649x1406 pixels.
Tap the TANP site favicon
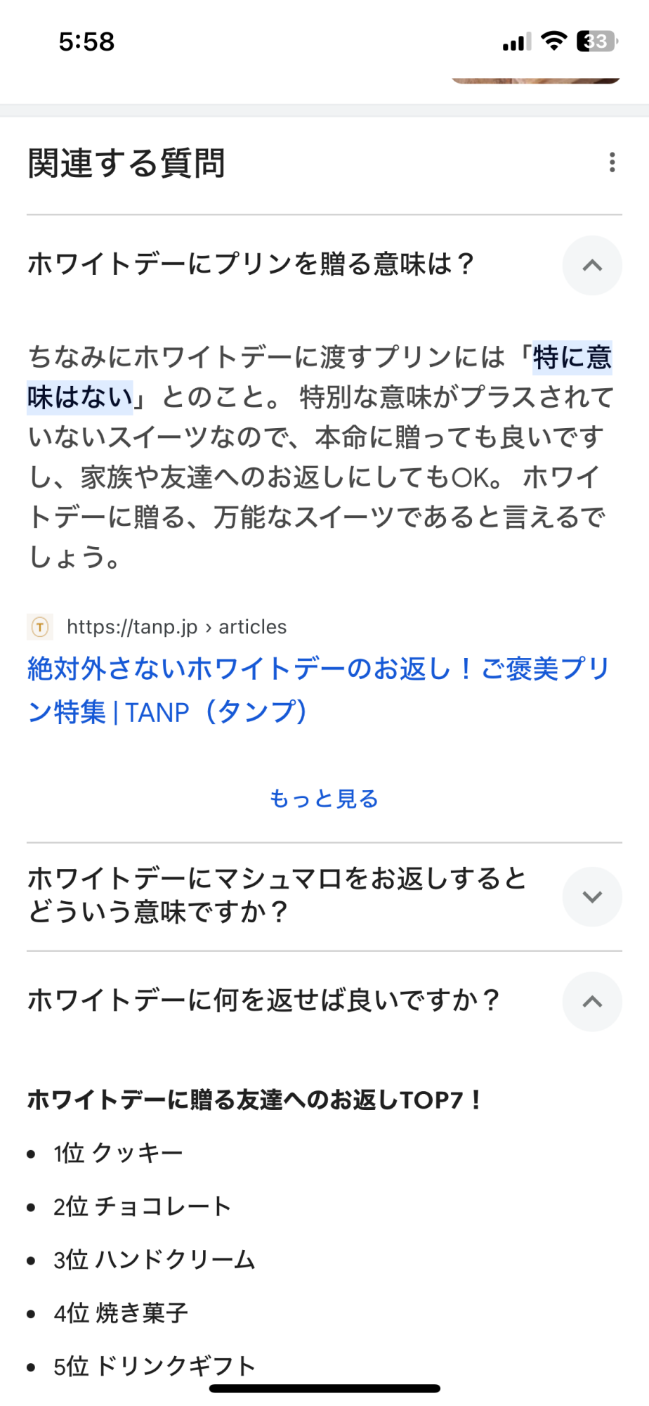(x=40, y=626)
